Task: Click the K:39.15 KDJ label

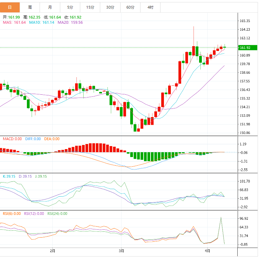Action: 9,176
